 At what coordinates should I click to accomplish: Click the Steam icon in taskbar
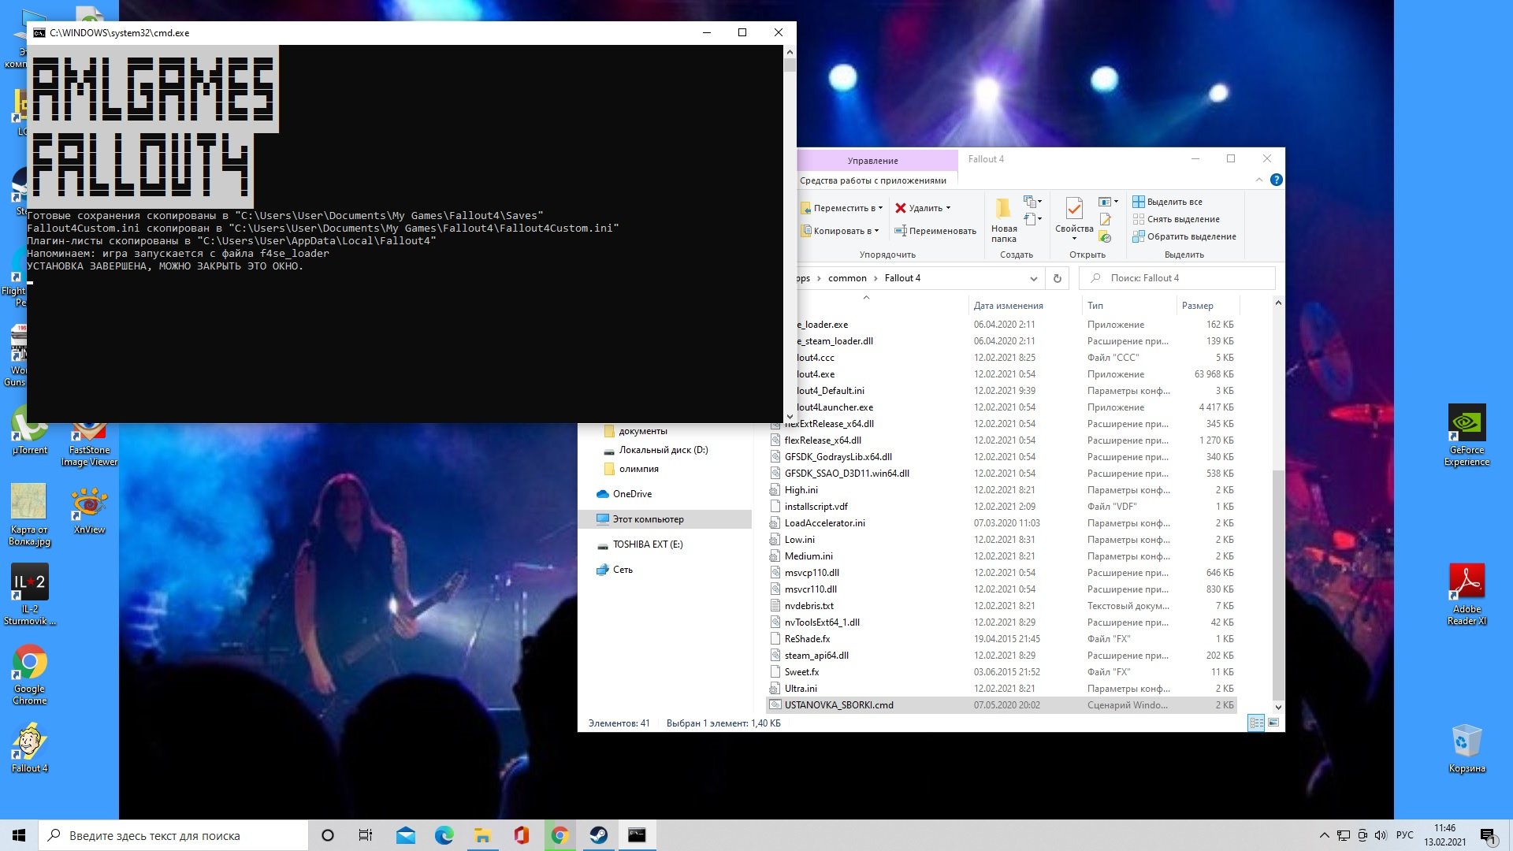tap(599, 835)
